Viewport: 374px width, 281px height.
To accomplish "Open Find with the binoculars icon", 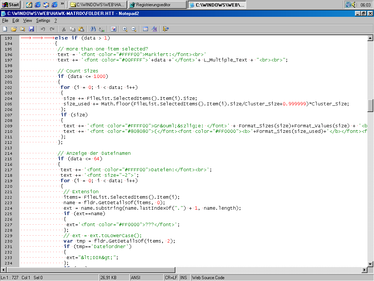I will 93,29.
